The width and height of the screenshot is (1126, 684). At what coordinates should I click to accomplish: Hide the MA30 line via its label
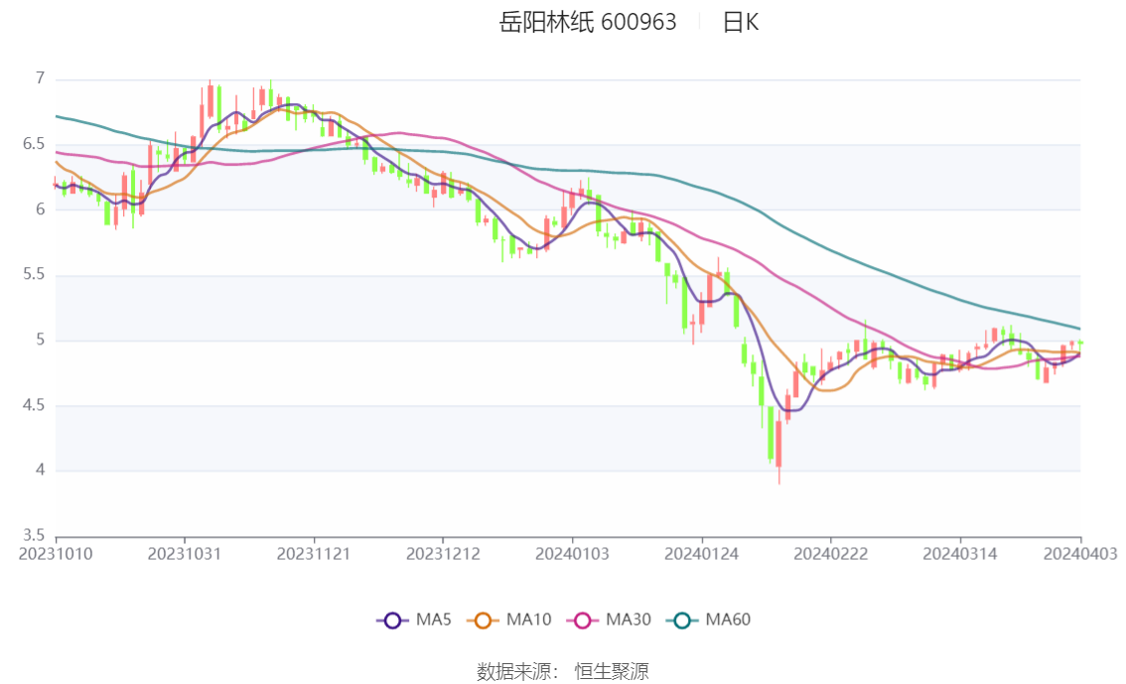[629, 620]
